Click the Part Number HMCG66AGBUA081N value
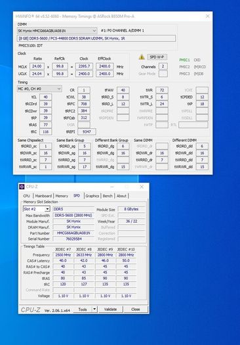This screenshot has width=240, height=345. [73, 233]
